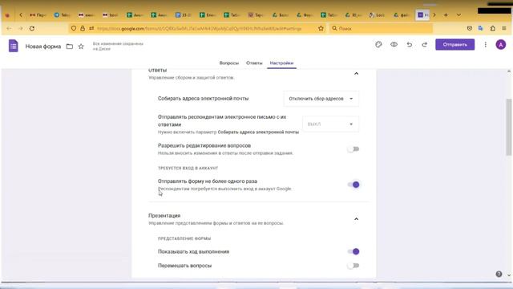Click the Отправить button
The image size is (513, 289).
[454, 45]
